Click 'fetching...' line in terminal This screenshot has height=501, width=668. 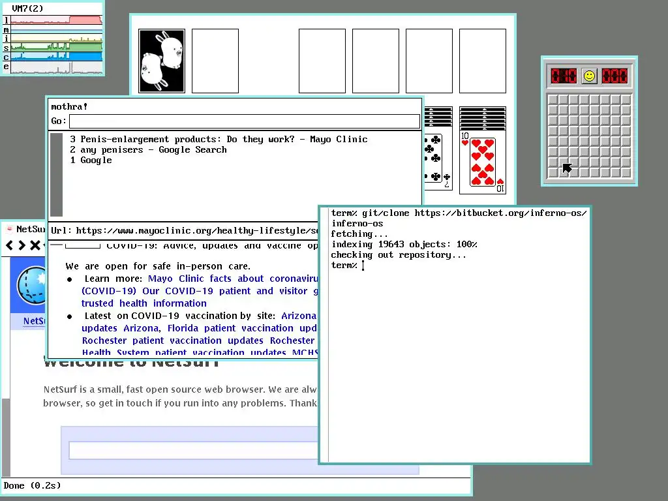pos(359,234)
